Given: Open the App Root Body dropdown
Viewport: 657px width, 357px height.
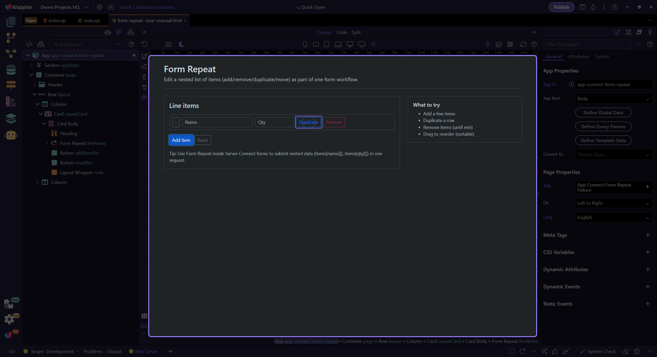Looking at the screenshot, I should point(613,99).
